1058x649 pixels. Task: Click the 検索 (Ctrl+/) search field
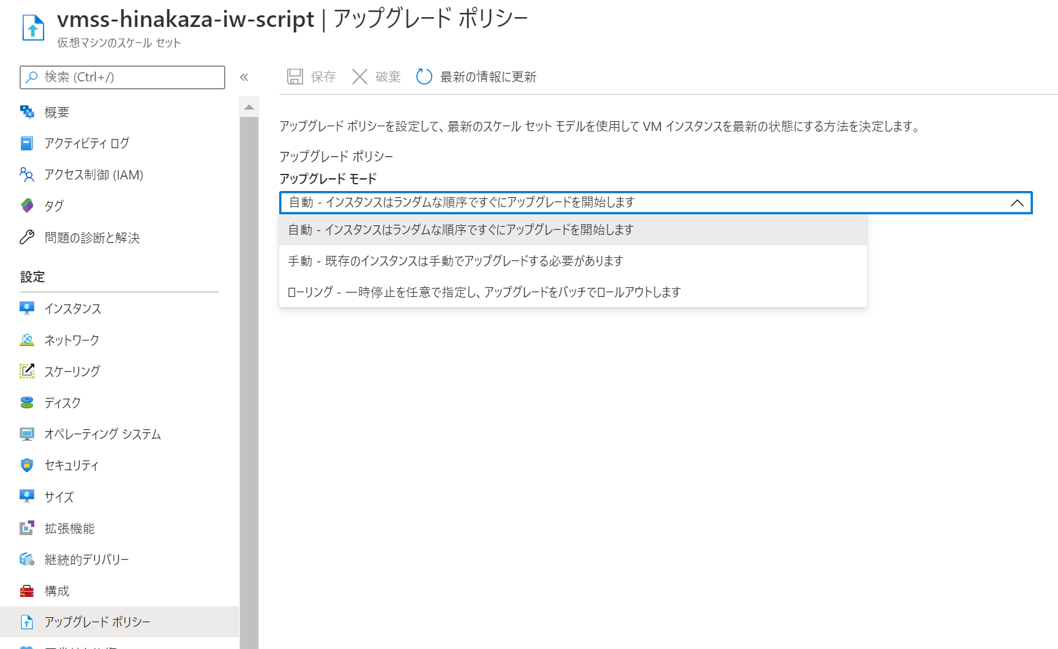tap(122, 77)
